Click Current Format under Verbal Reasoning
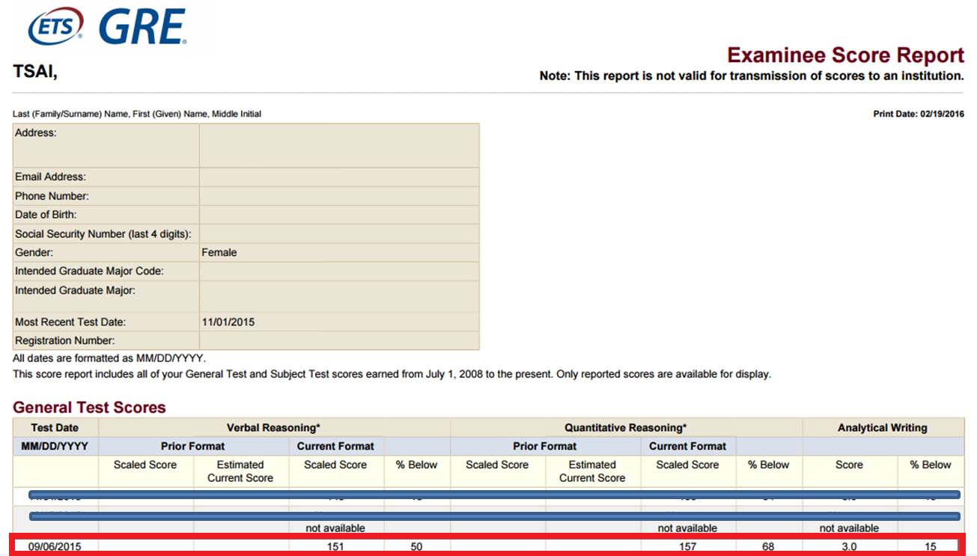 pyautogui.click(x=335, y=447)
